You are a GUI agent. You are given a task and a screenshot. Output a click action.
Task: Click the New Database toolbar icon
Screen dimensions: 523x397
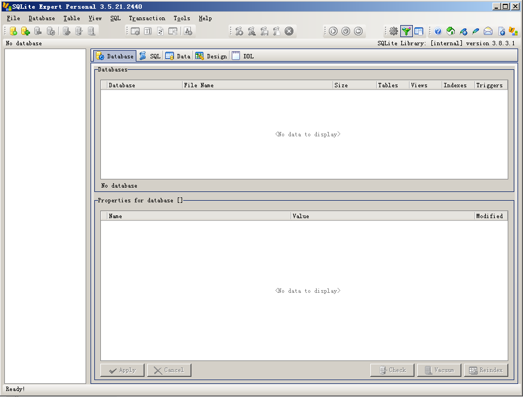13,31
